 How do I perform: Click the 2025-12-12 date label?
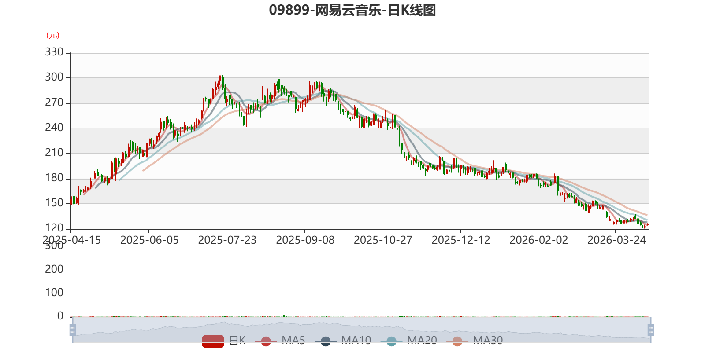461,240
